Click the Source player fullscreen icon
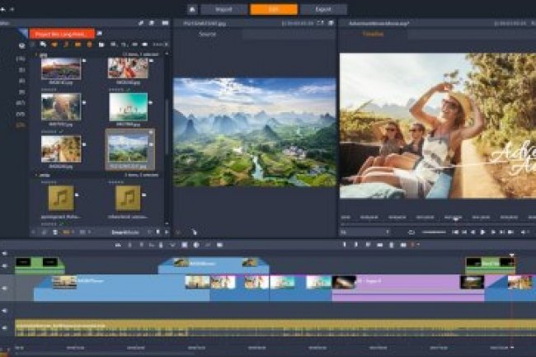Screen dimensions: 536x357 pyautogui.click(x=320, y=23)
